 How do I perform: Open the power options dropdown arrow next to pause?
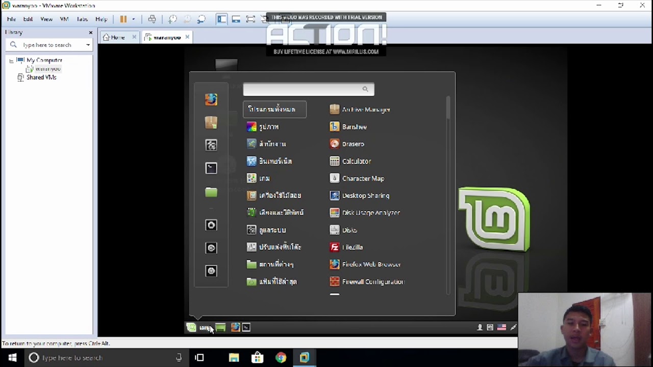(133, 19)
